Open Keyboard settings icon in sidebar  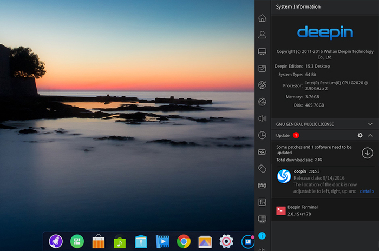click(262, 186)
